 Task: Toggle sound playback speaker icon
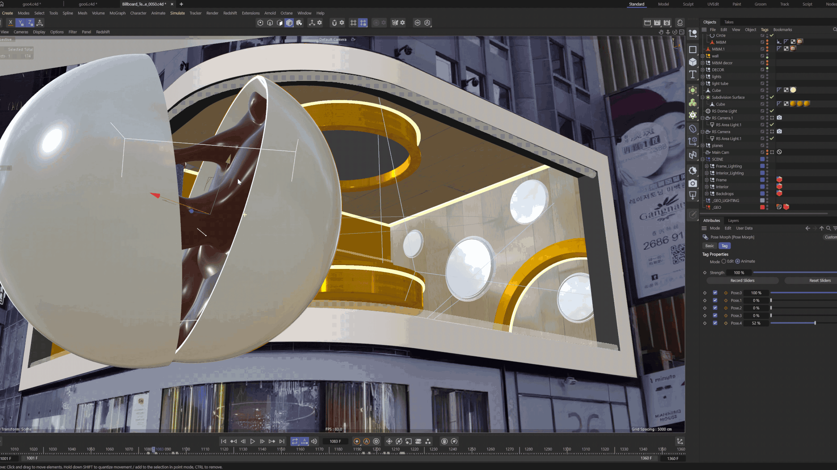[314, 441]
